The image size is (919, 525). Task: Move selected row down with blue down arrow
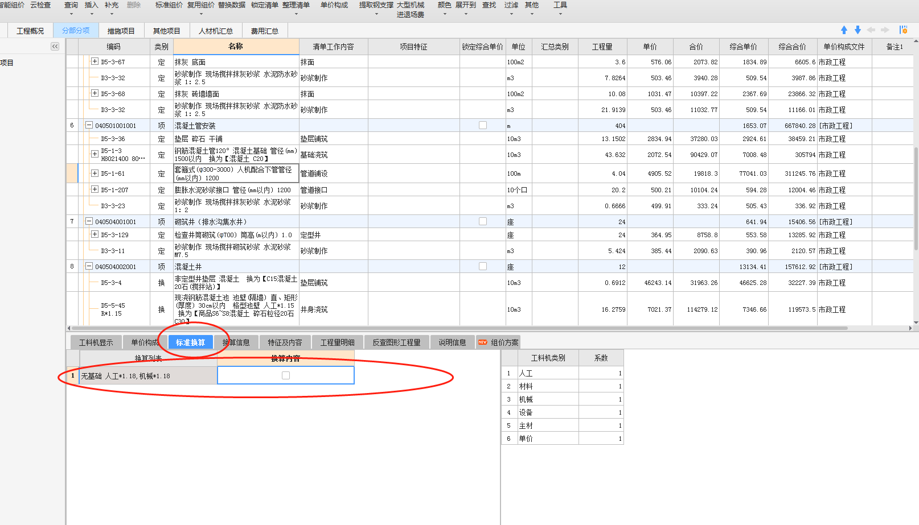[858, 30]
